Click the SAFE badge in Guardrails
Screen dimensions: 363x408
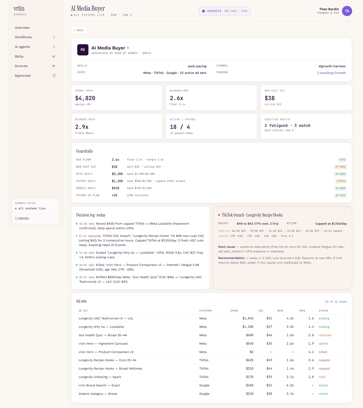[x=342, y=160]
